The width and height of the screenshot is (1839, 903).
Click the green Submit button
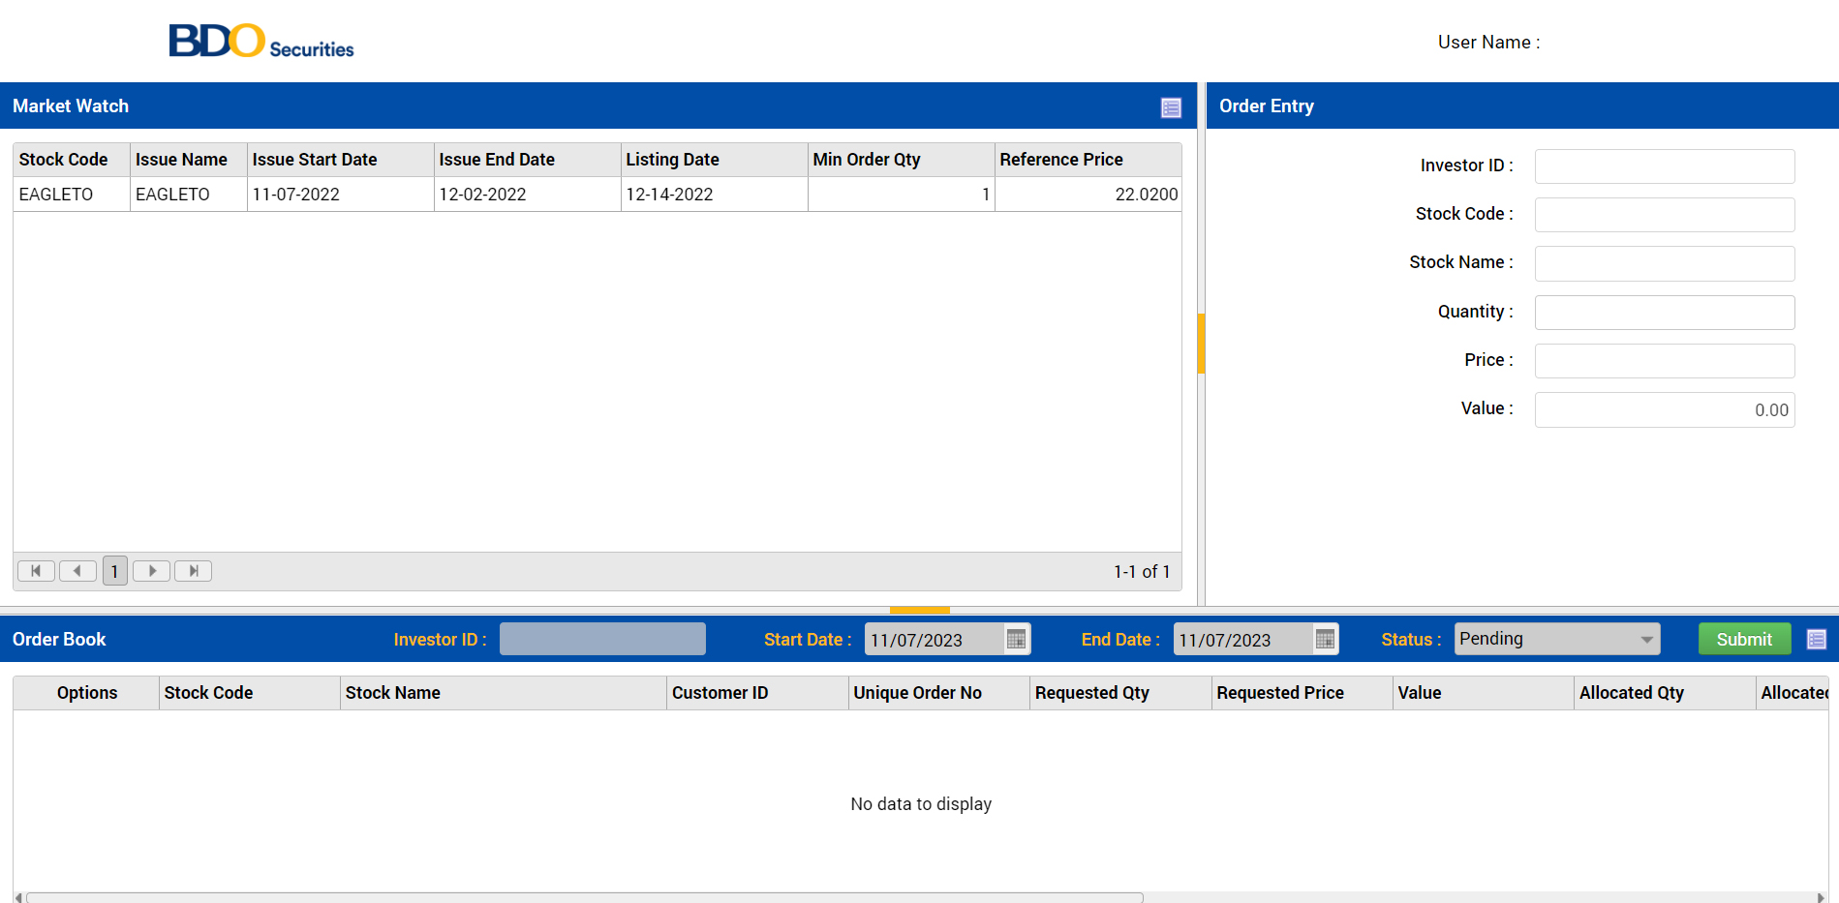[x=1743, y=639]
